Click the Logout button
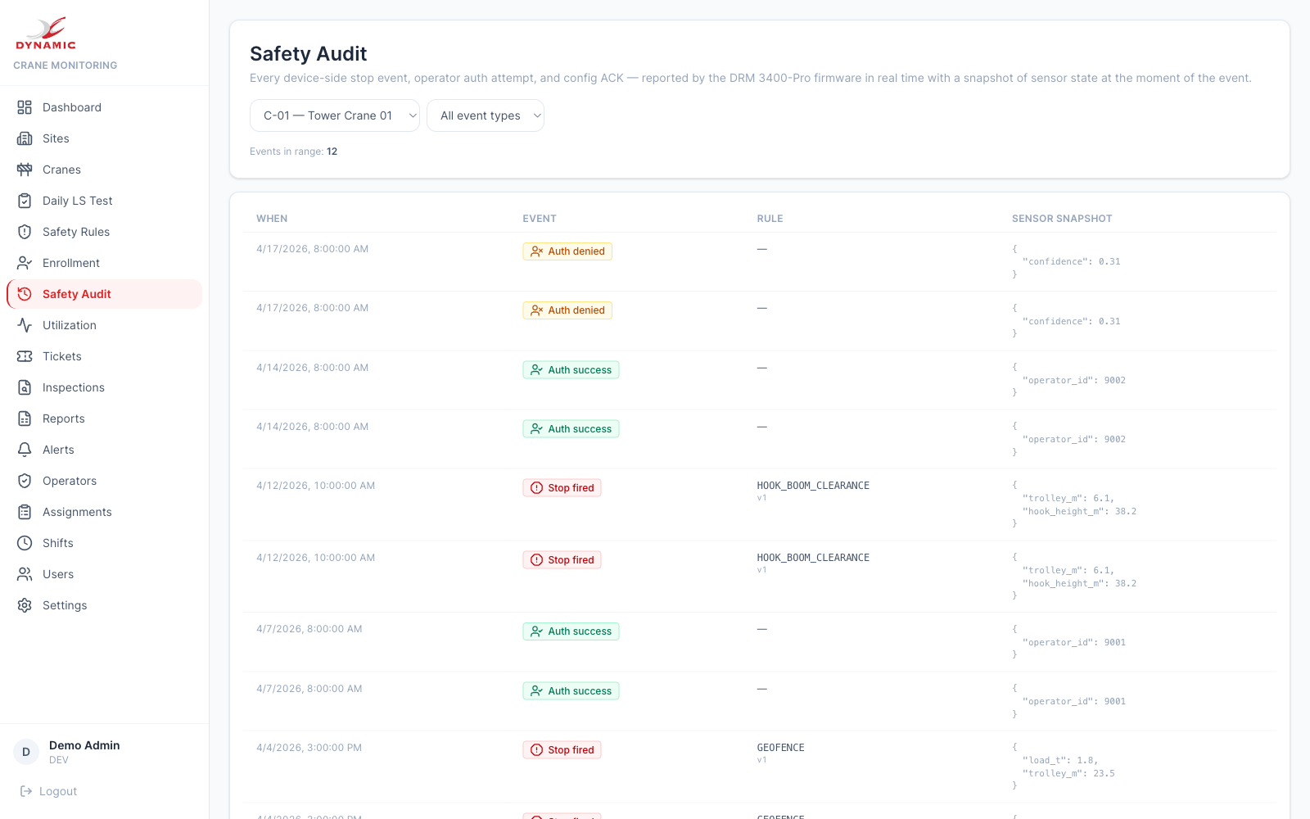1310x819 pixels. (x=47, y=790)
